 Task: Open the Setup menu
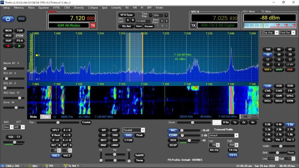pyautogui.click(x=6, y=8)
